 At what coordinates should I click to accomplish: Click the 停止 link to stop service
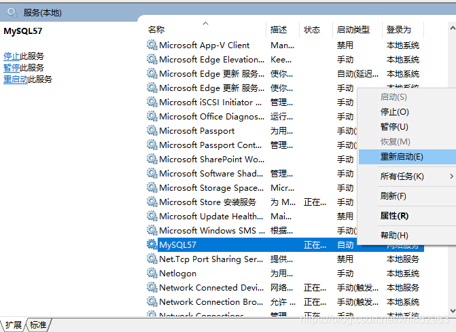pyautogui.click(x=12, y=56)
